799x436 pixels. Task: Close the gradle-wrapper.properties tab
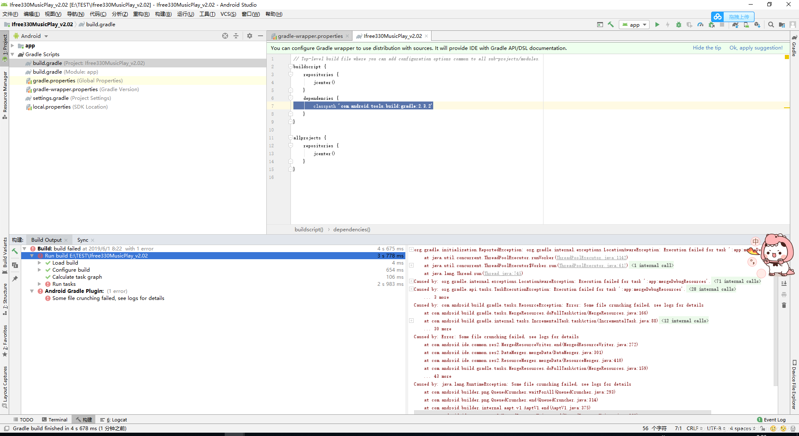[347, 36]
